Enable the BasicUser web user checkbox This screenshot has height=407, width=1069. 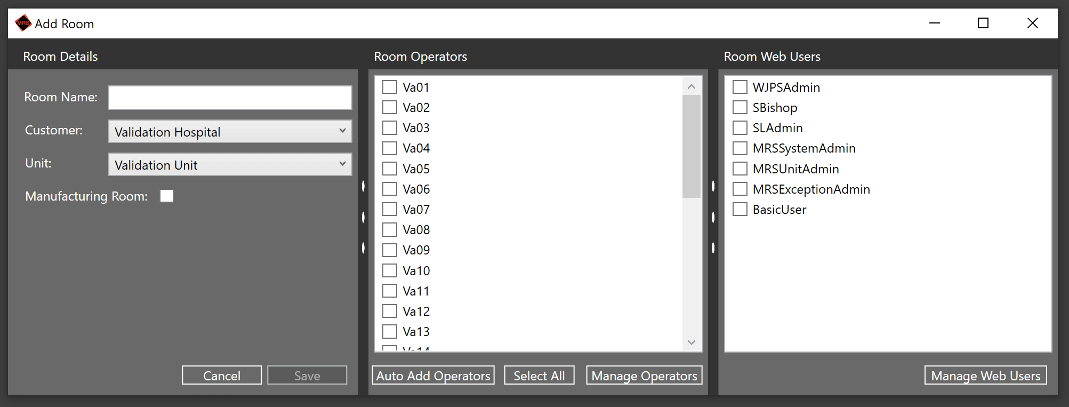(740, 209)
